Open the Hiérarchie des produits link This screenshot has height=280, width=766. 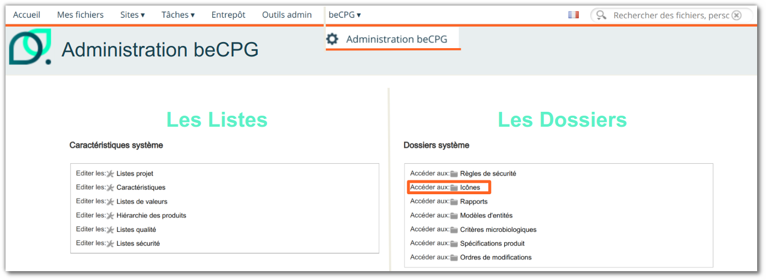click(151, 216)
